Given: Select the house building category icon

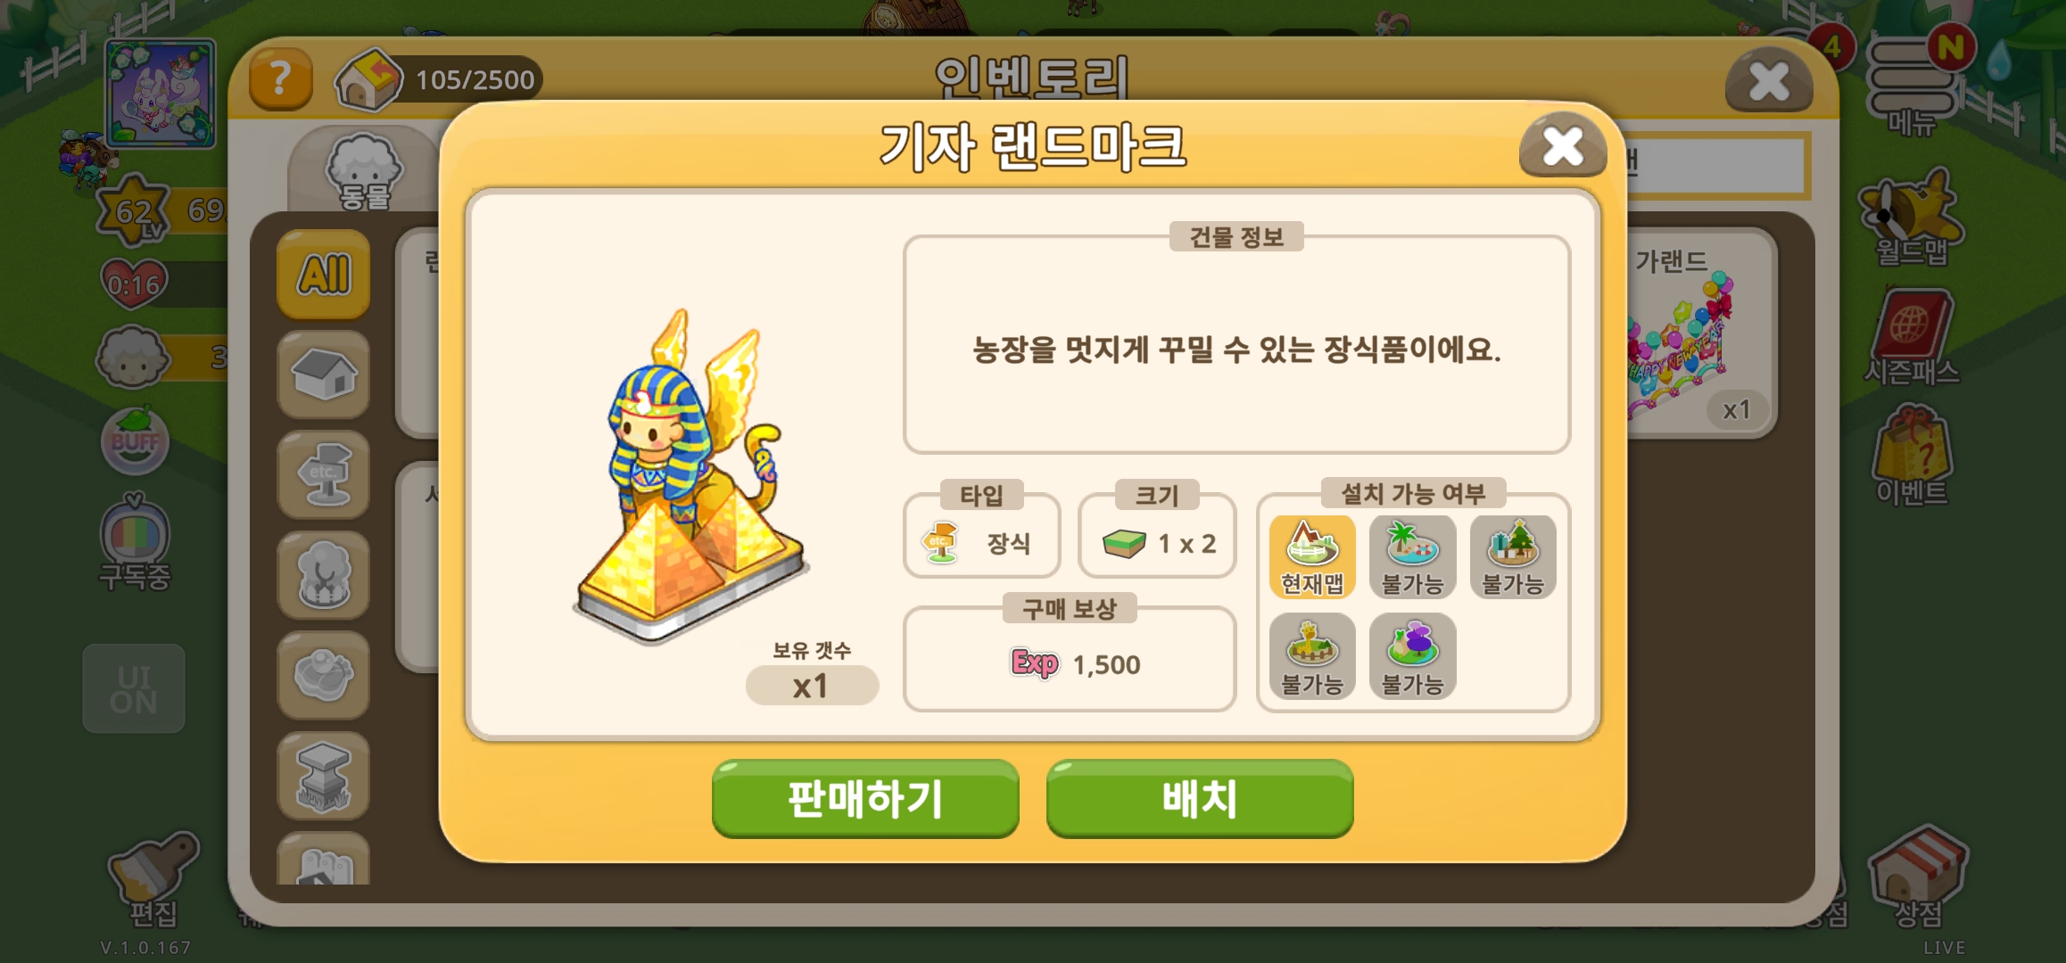Looking at the screenshot, I should (x=324, y=374).
